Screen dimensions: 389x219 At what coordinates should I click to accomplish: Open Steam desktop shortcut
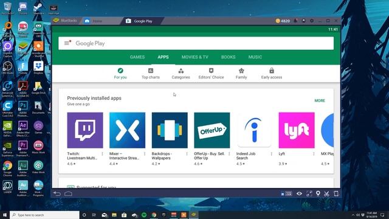(x=38, y=8)
